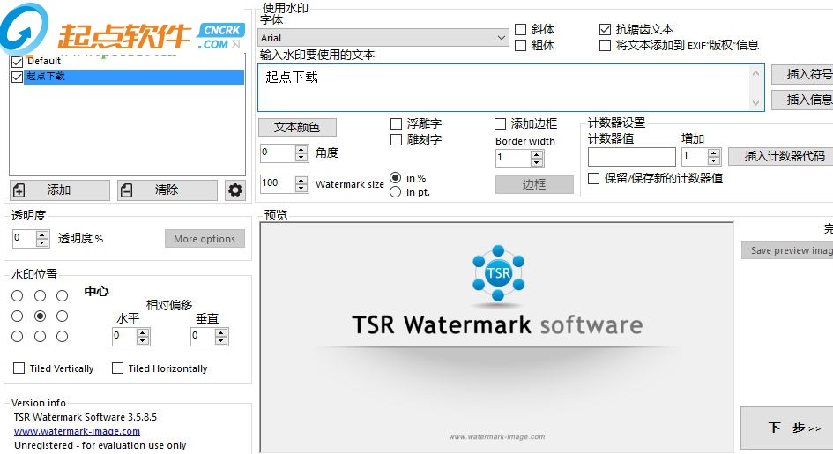Screen dimensions: 833x454
Task: Uncheck the 起点下载 watermark checkbox
Action: (x=17, y=77)
